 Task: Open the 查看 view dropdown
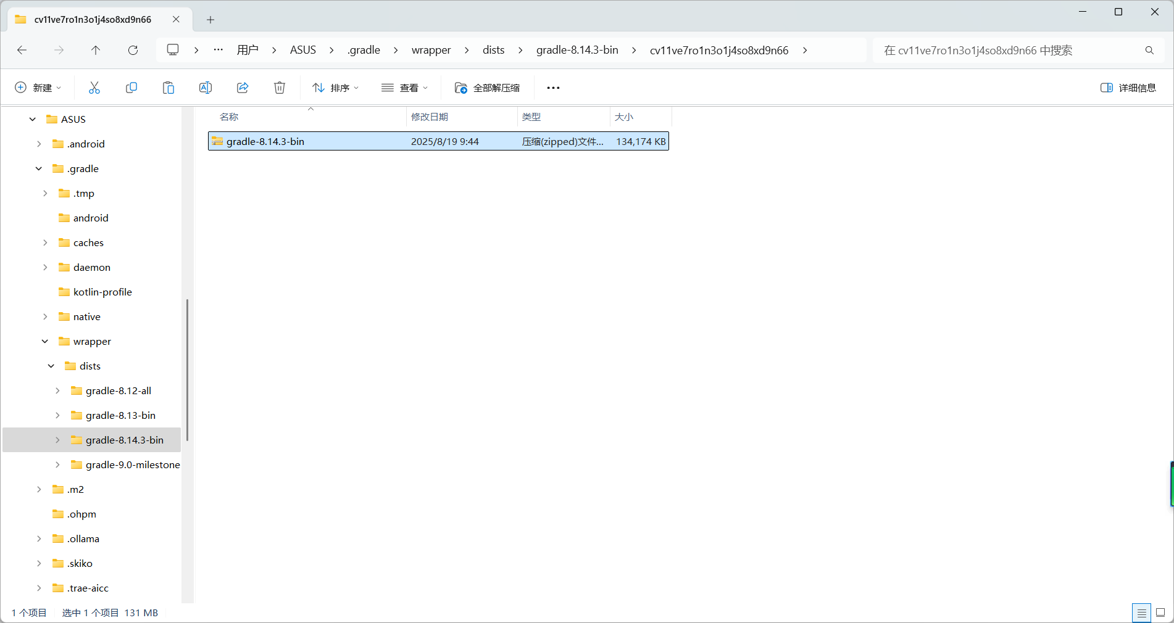(405, 88)
